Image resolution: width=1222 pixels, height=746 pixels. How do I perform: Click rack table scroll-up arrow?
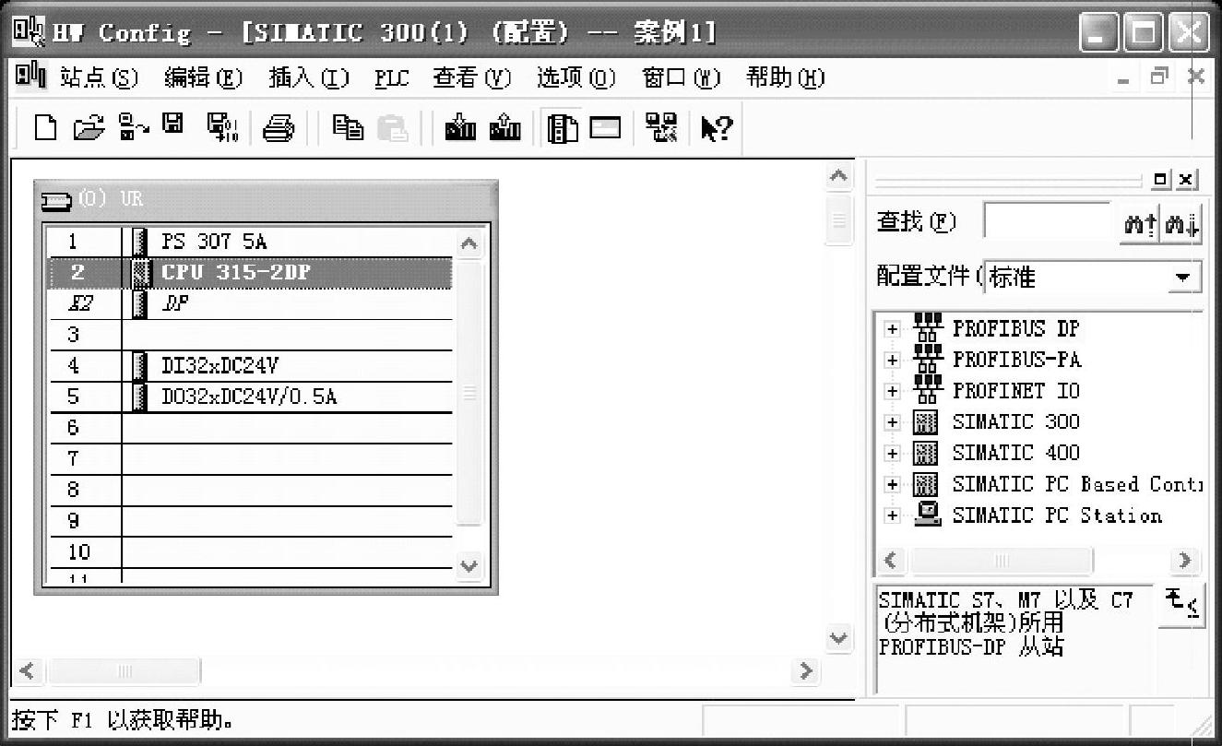click(469, 244)
